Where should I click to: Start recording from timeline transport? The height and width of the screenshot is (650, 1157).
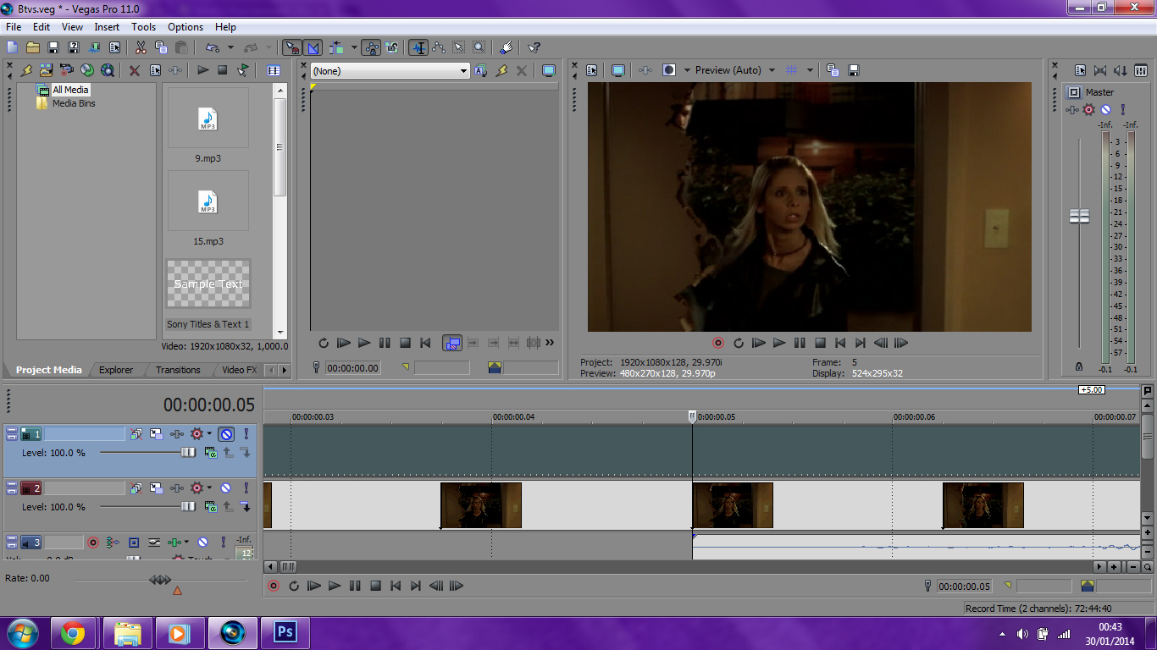click(274, 586)
